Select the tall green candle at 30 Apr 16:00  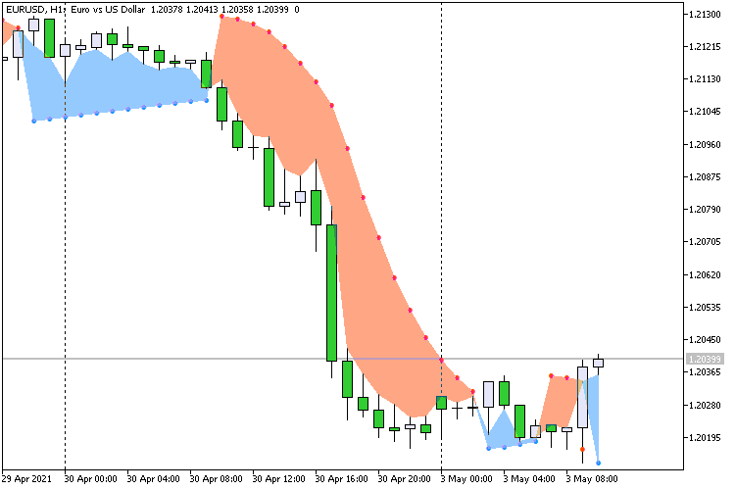point(331,293)
